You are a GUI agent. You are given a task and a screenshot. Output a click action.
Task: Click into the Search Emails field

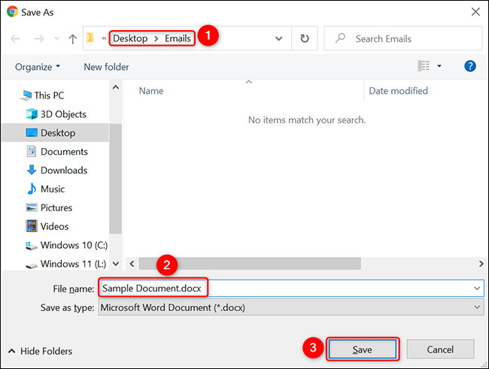(x=403, y=38)
